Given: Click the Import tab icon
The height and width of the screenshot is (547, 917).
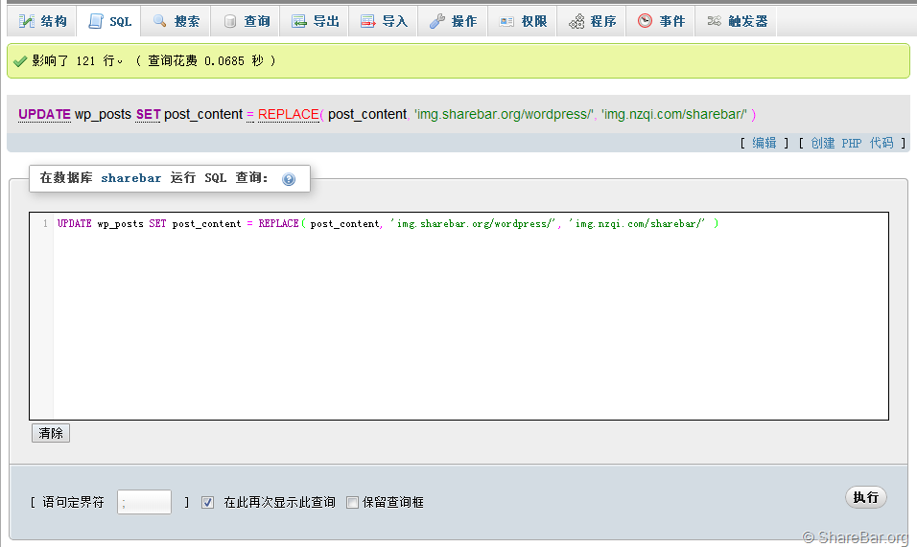Looking at the screenshot, I should (368, 21).
